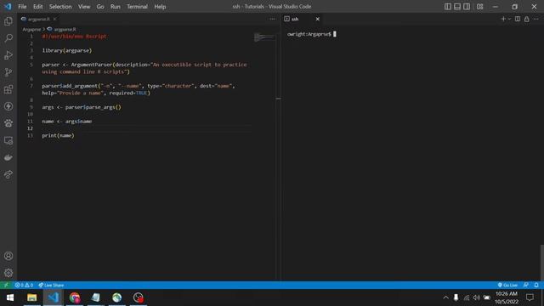Image resolution: width=544 pixels, height=306 pixels.
Task: Open the Windows Action Center notifications
Action: (x=530, y=297)
